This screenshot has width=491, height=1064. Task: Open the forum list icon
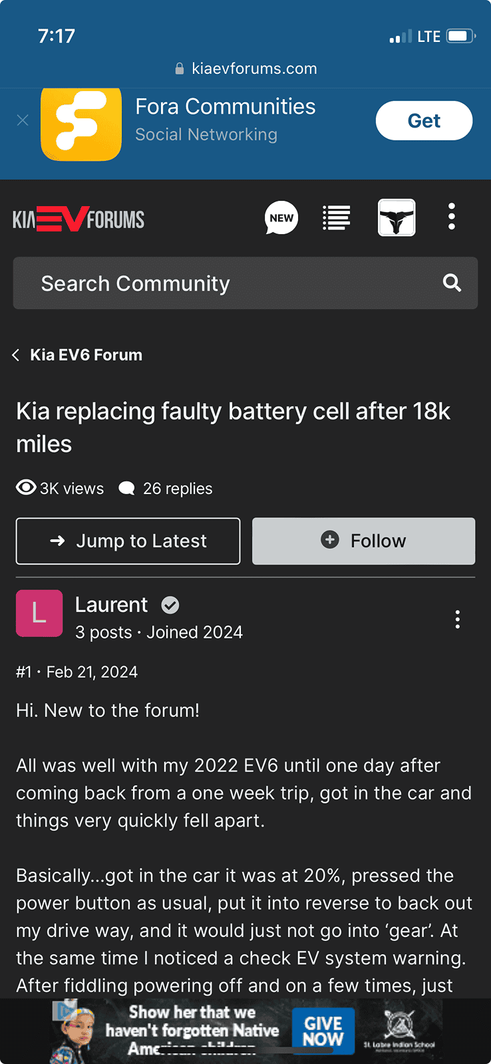[x=336, y=217]
